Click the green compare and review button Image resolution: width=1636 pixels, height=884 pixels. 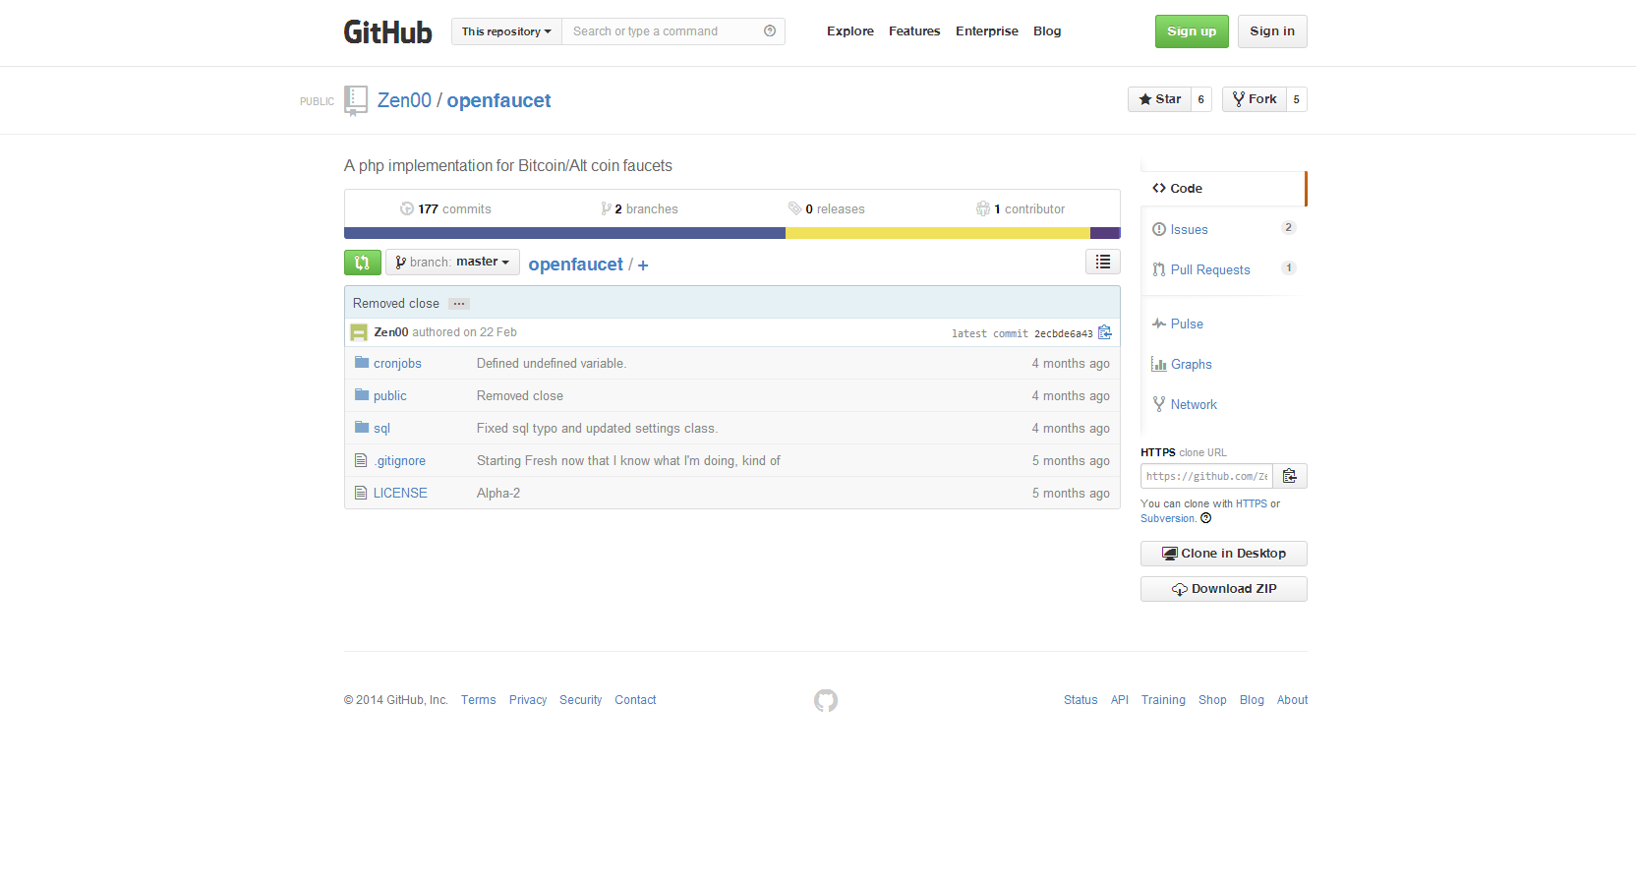[363, 263]
